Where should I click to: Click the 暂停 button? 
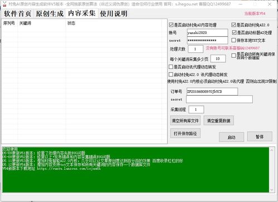point(260,136)
